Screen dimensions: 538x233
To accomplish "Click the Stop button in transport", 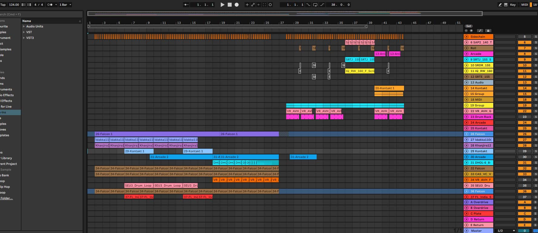I will (230, 5).
